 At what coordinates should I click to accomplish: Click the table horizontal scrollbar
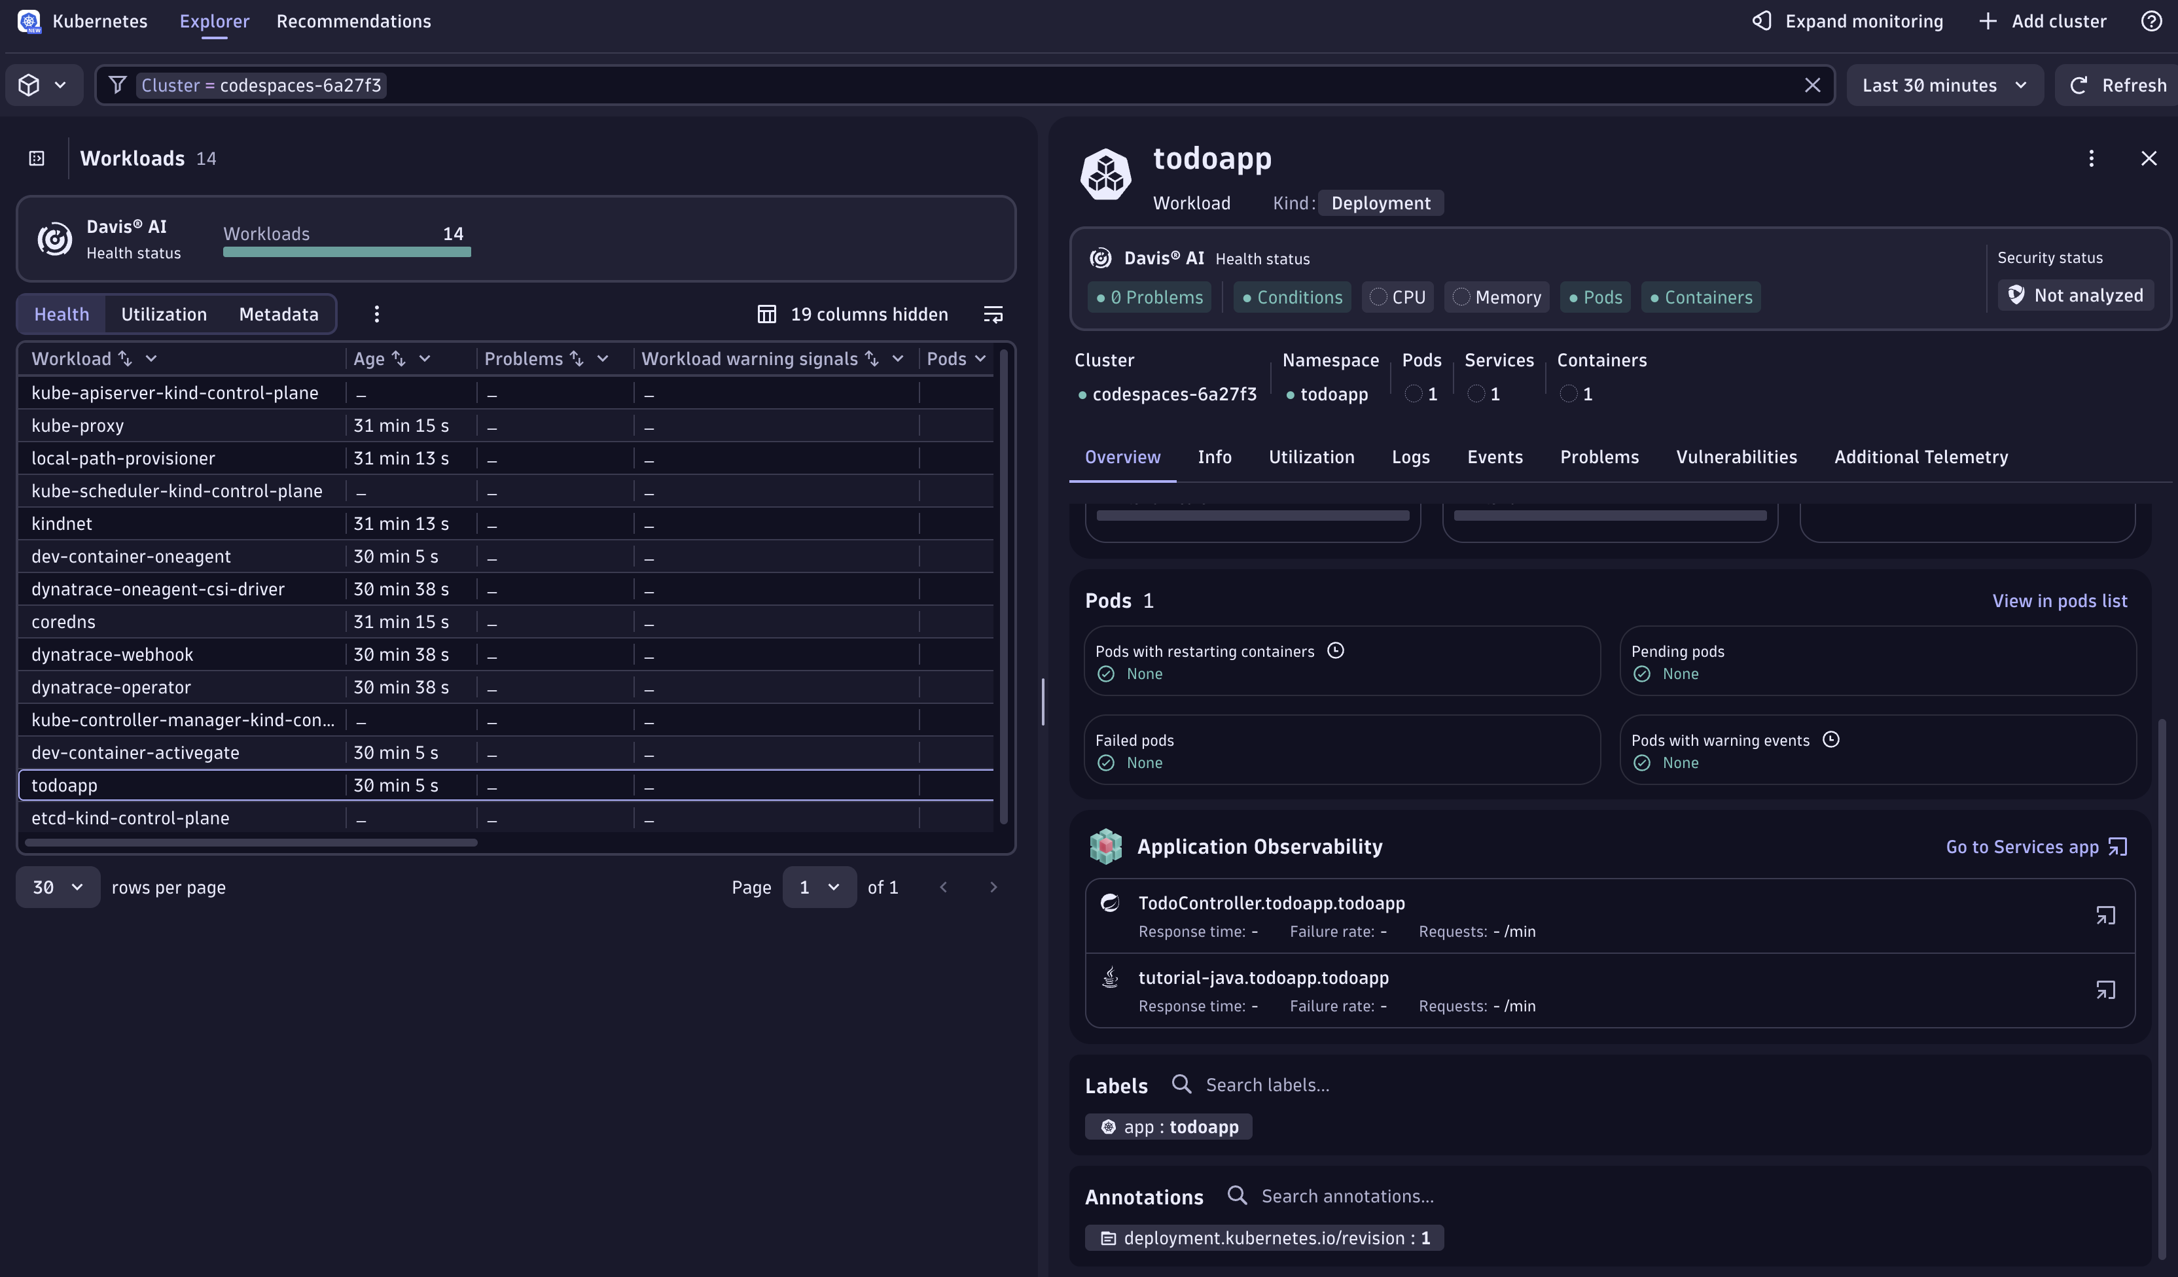click(x=251, y=841)
